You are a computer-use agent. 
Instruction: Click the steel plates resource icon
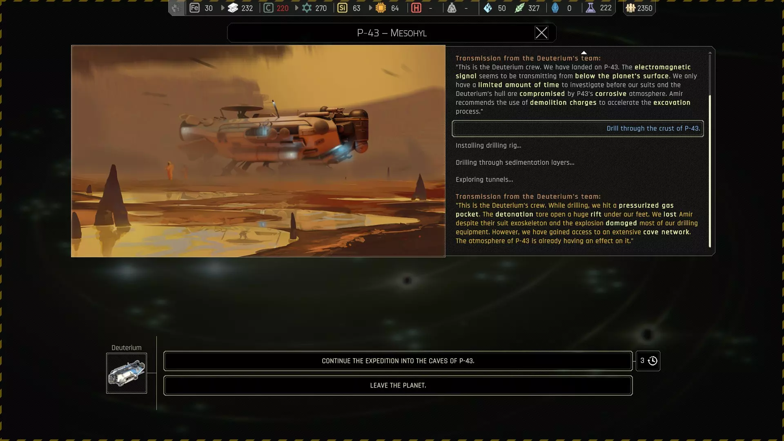[x=233, y=8]
